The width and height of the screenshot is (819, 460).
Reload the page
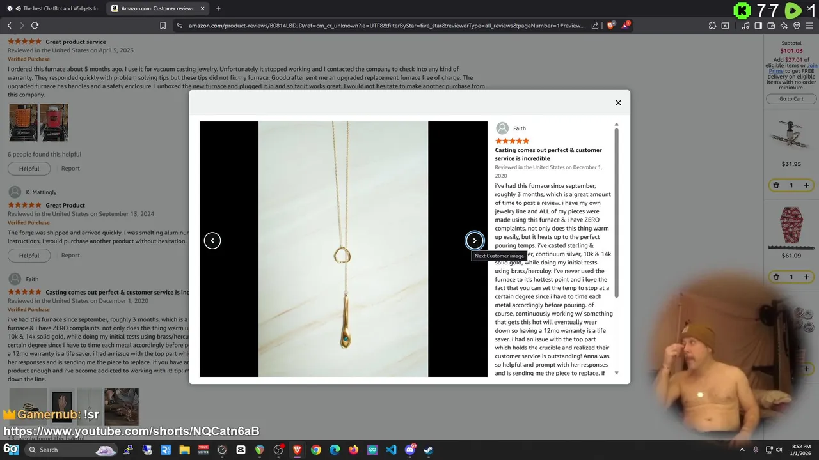[35, 26]
